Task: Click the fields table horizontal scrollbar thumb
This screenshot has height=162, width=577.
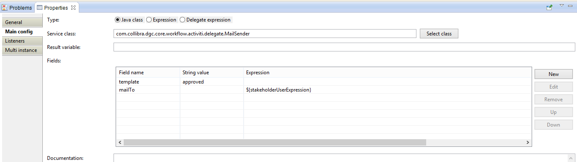Action: point(275,143)
